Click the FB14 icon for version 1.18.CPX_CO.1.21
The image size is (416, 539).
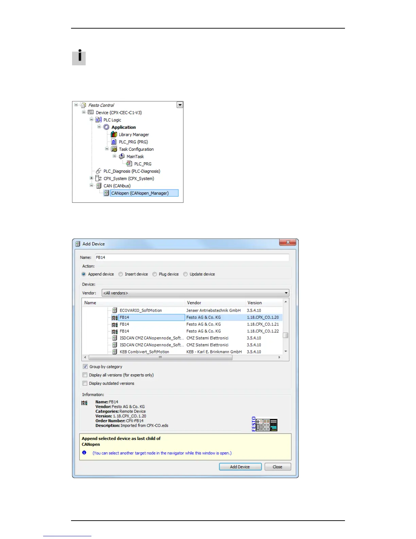115,324
